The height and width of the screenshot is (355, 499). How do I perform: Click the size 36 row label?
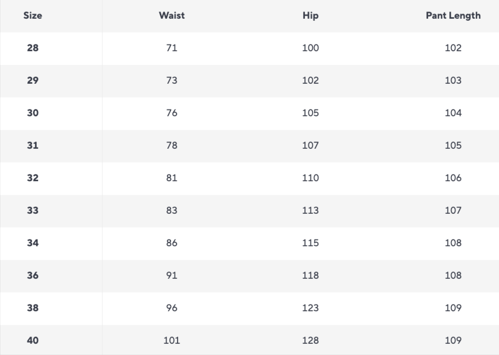tap(32, 275)
